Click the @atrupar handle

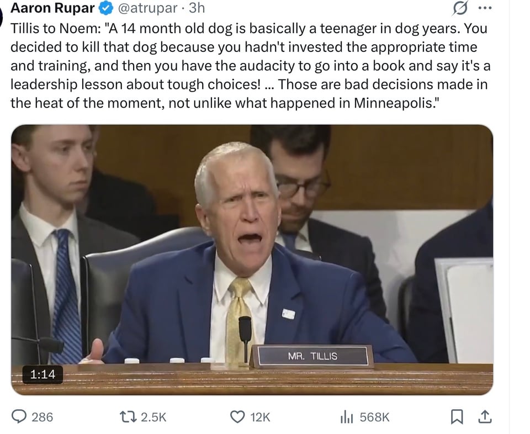click(138, 8)
